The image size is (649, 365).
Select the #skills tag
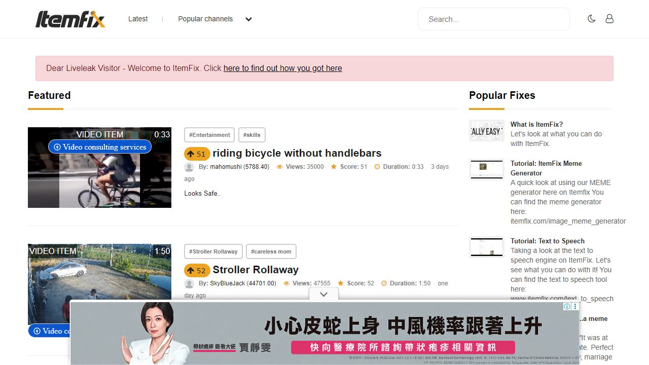pos(252,135)
